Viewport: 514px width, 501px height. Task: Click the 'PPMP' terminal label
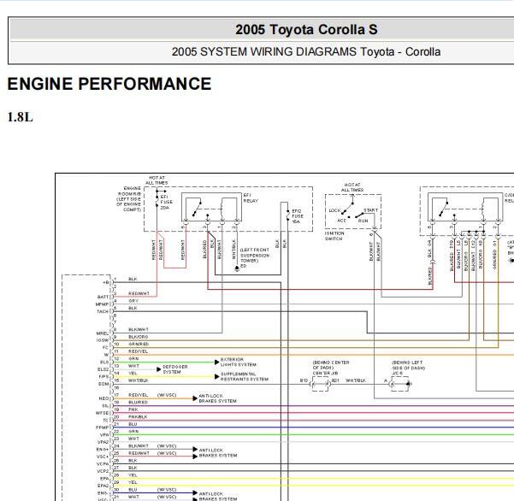tap(103, 427)
